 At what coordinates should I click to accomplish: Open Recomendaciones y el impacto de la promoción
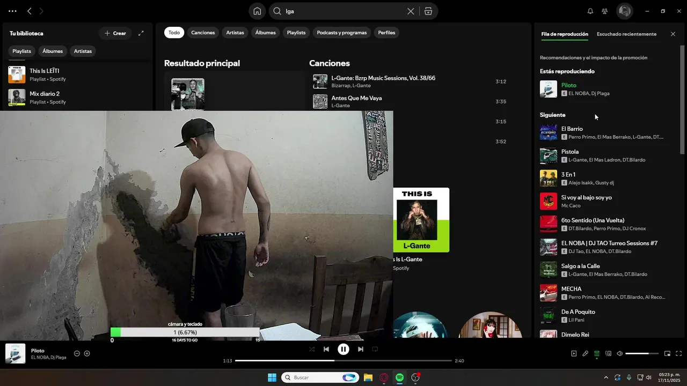(594, 57)
